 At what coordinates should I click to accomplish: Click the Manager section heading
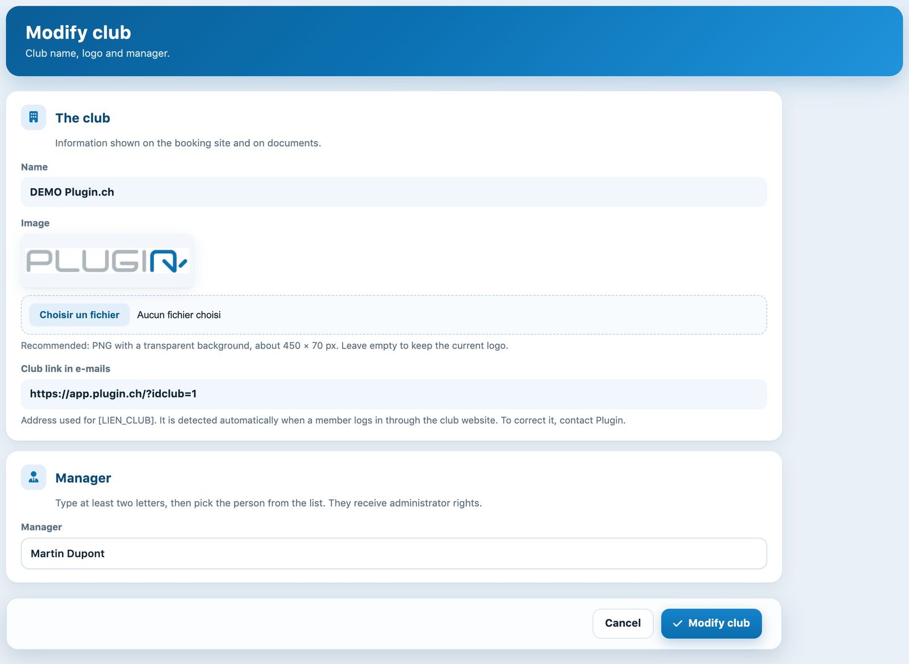click(x=84, y=478)
